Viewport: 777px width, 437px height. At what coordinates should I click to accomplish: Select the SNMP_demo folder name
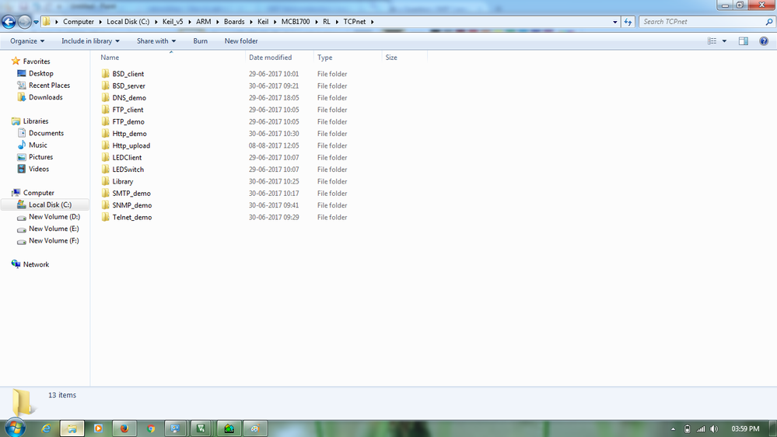[131, 205]
